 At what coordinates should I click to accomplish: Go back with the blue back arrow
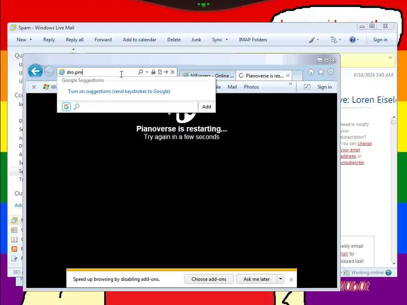click(35, 71)
